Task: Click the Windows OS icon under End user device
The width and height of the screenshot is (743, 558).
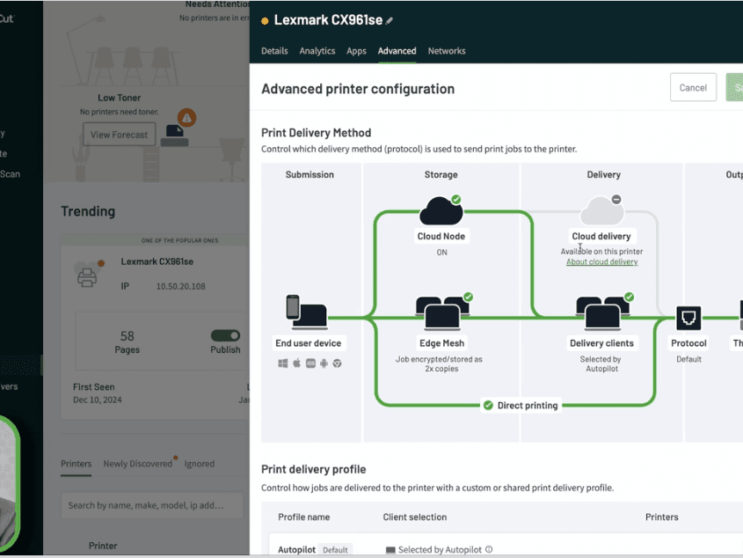Action: pos(283,363)
